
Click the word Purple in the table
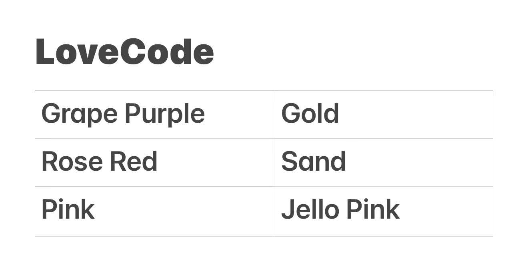point(164,114)
